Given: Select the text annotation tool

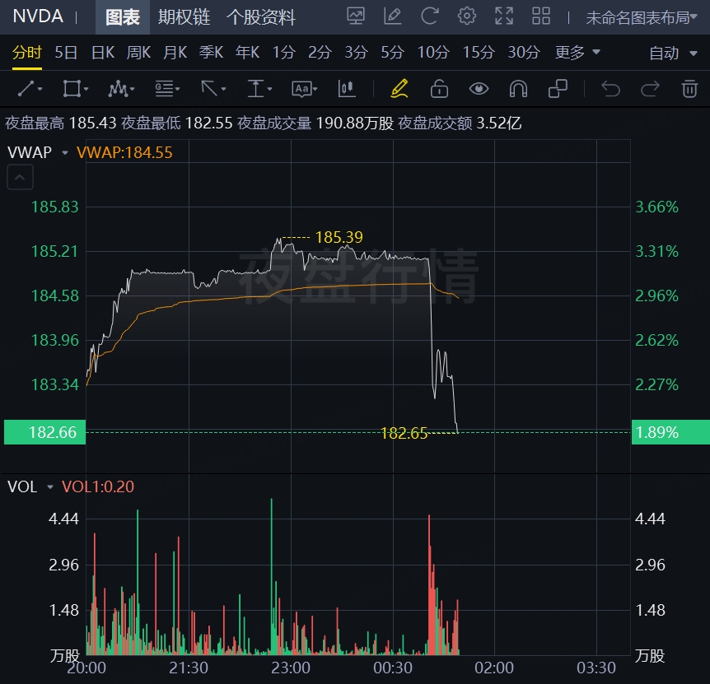Looking at the screenshot, I should 304,89.
